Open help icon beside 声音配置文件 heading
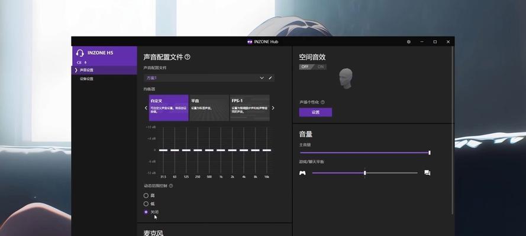 tap(188, 57)
